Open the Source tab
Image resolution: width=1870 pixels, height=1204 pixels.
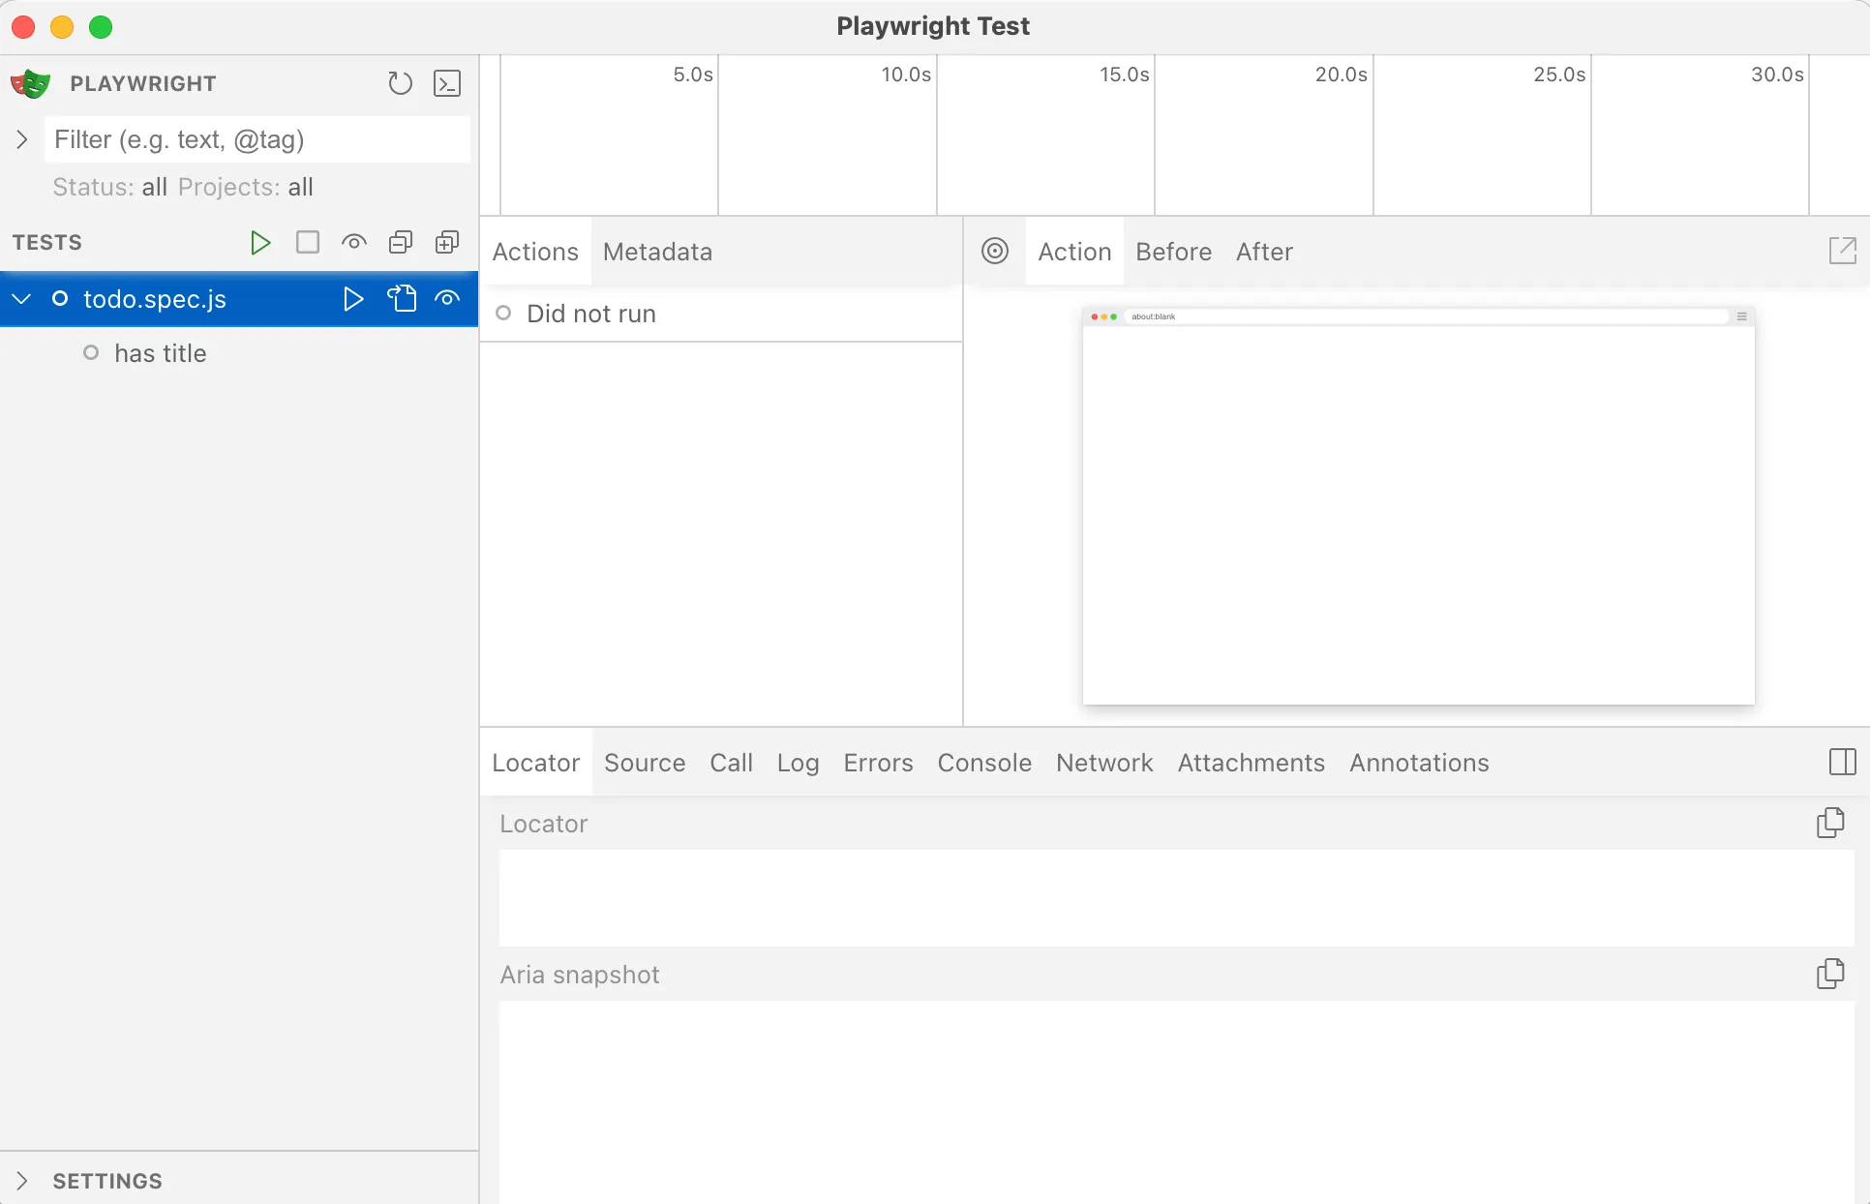tap(645, 763)
